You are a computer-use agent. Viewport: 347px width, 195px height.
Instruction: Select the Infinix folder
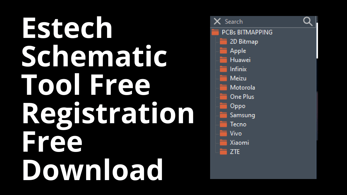tap(238, 69)
